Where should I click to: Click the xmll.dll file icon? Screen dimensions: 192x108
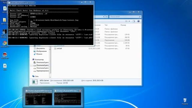[x=55, y=49]
